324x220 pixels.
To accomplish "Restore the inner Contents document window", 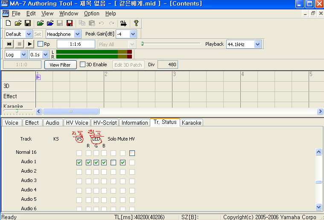I will click(313, 13).
